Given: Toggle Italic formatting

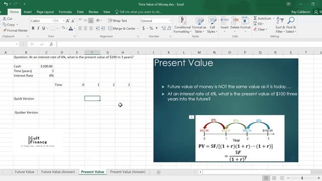Looking at the screenshot, I should [x=38, y=28].
